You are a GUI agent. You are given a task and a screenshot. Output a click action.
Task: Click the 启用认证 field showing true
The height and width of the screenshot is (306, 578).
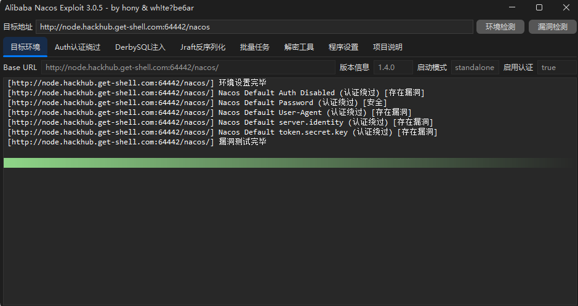tap(557, 68)
